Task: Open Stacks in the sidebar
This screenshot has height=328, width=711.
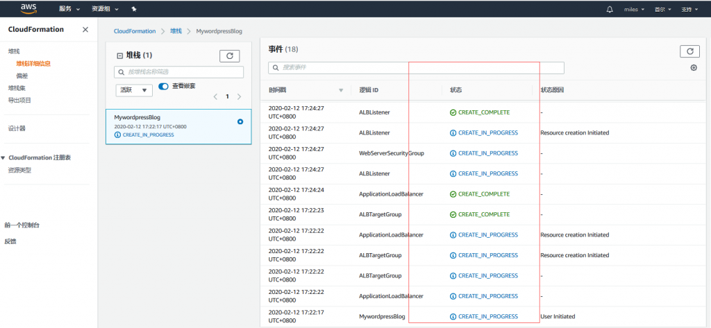Action: tap(14, 51)
